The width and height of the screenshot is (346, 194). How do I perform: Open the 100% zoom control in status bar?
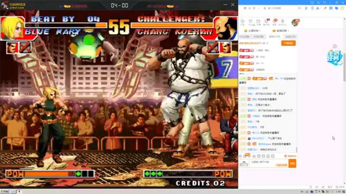click(340, 187)
